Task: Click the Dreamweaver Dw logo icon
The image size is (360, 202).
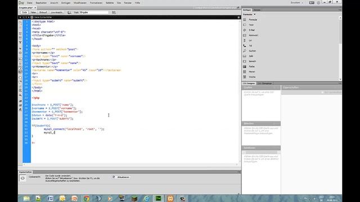Action: [x=21, y=3]
